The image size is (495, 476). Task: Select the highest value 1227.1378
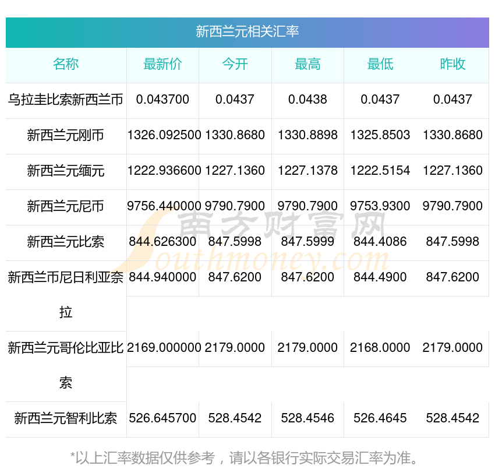(x=307, y=171)
